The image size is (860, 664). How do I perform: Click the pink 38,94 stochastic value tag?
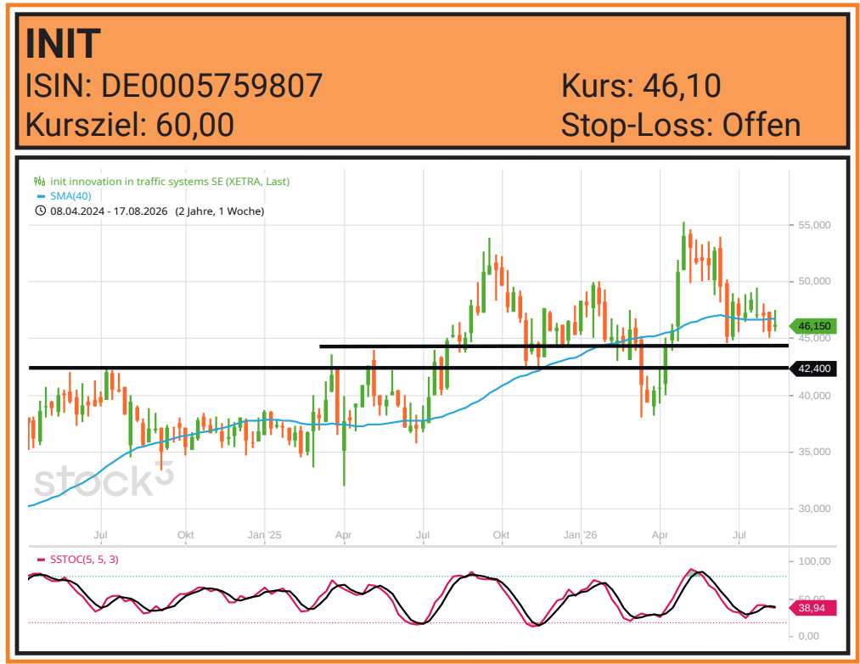coord(812,608)
